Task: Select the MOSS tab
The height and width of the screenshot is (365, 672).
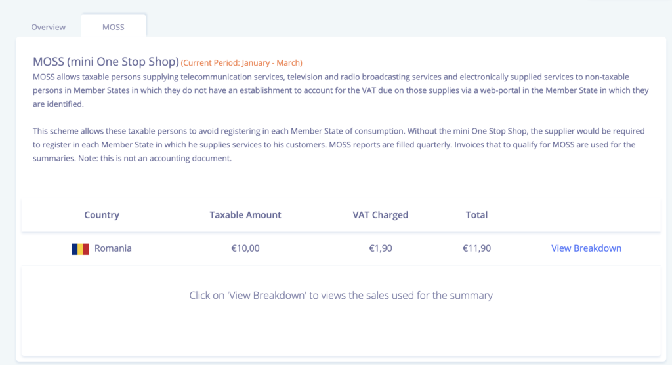Action: pos(114,27)
